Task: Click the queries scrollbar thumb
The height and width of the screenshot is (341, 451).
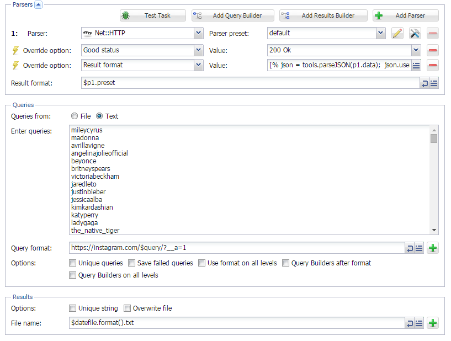Action: coord(434,138)
